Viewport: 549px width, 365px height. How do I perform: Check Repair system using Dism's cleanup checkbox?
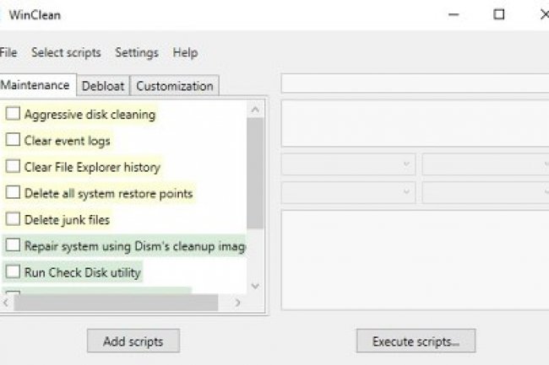pyautogui.click(x=13, y=246)
